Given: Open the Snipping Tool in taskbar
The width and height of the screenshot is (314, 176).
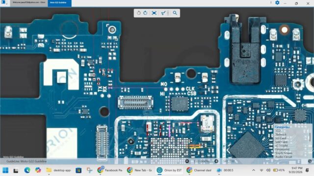Looking at the screenshot, I should [x=89, y=170].
